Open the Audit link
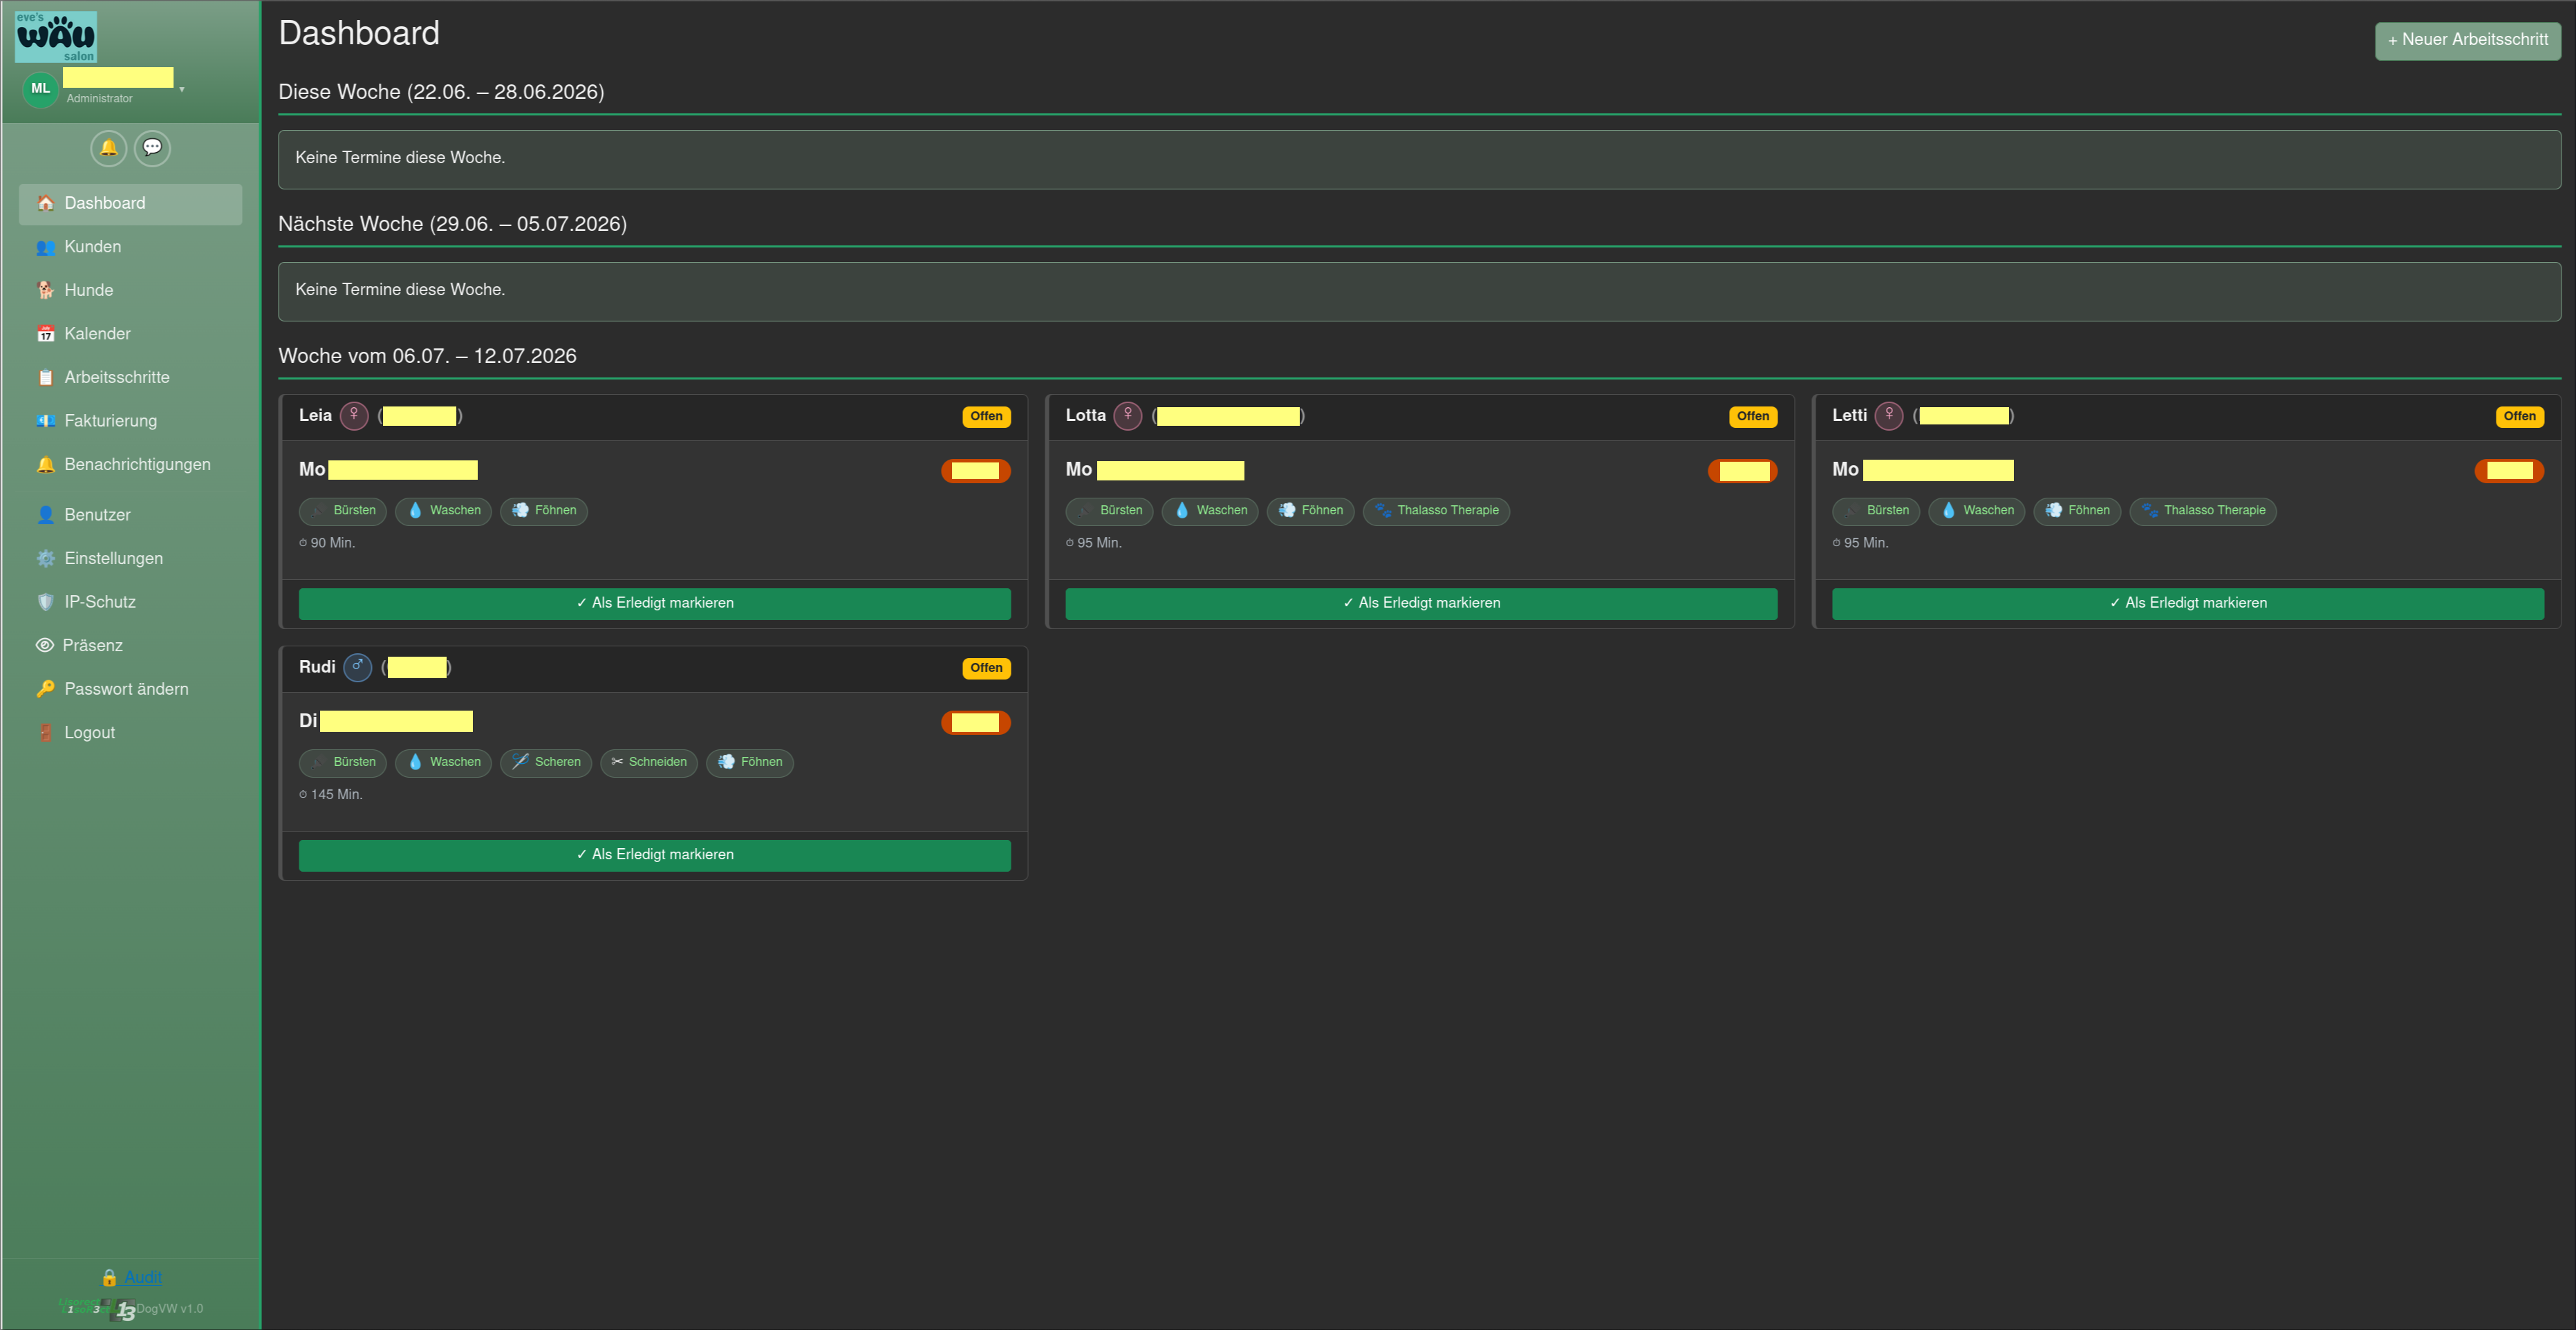 143,1277
